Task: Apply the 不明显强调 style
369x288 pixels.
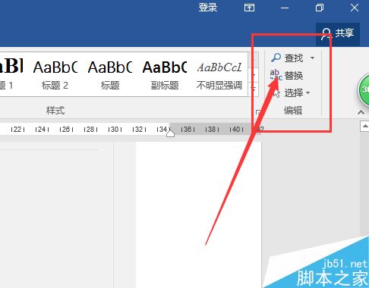Action: point(219,75)
